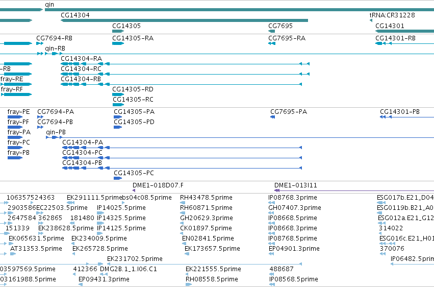Select transcript CG14305-RA
The width and height of the screenshot is (434, 287).
[x=118, y=43]
